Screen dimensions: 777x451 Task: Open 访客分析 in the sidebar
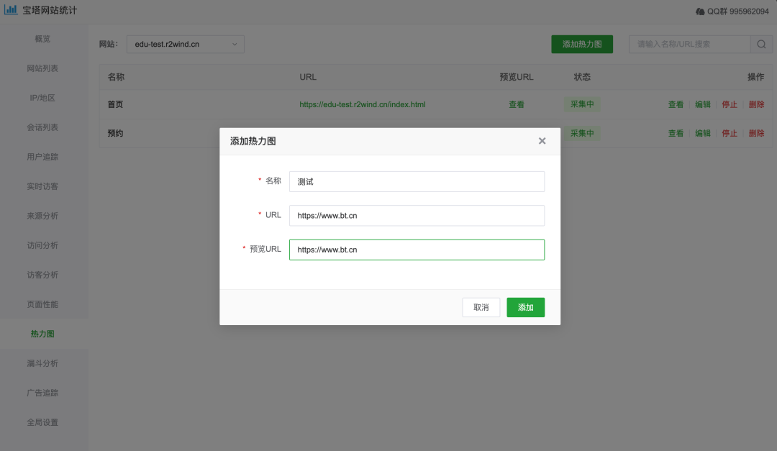[x=42, y=275]
